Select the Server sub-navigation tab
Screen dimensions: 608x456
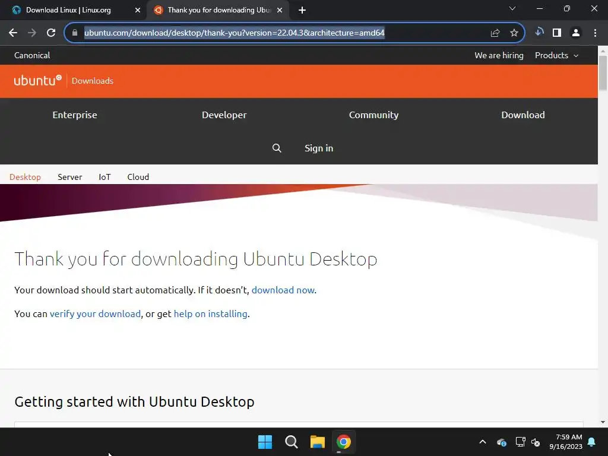click(x=70, y=177)
